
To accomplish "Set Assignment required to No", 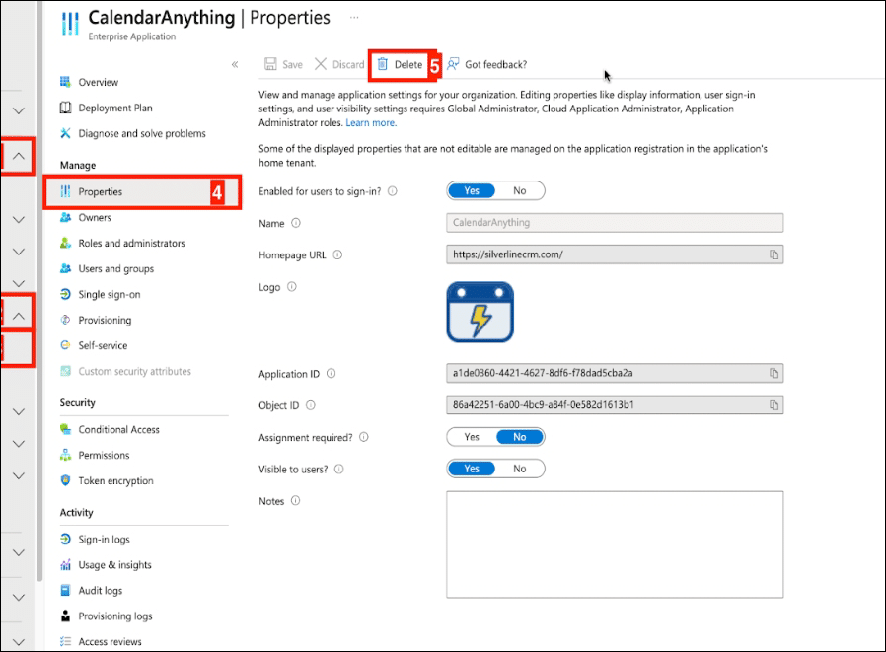I will coord(520,437).
